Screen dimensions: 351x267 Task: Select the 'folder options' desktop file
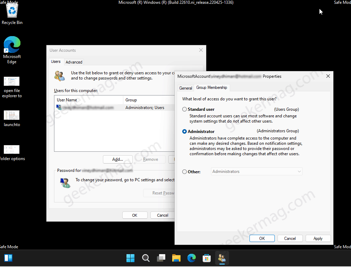point(12,153)
